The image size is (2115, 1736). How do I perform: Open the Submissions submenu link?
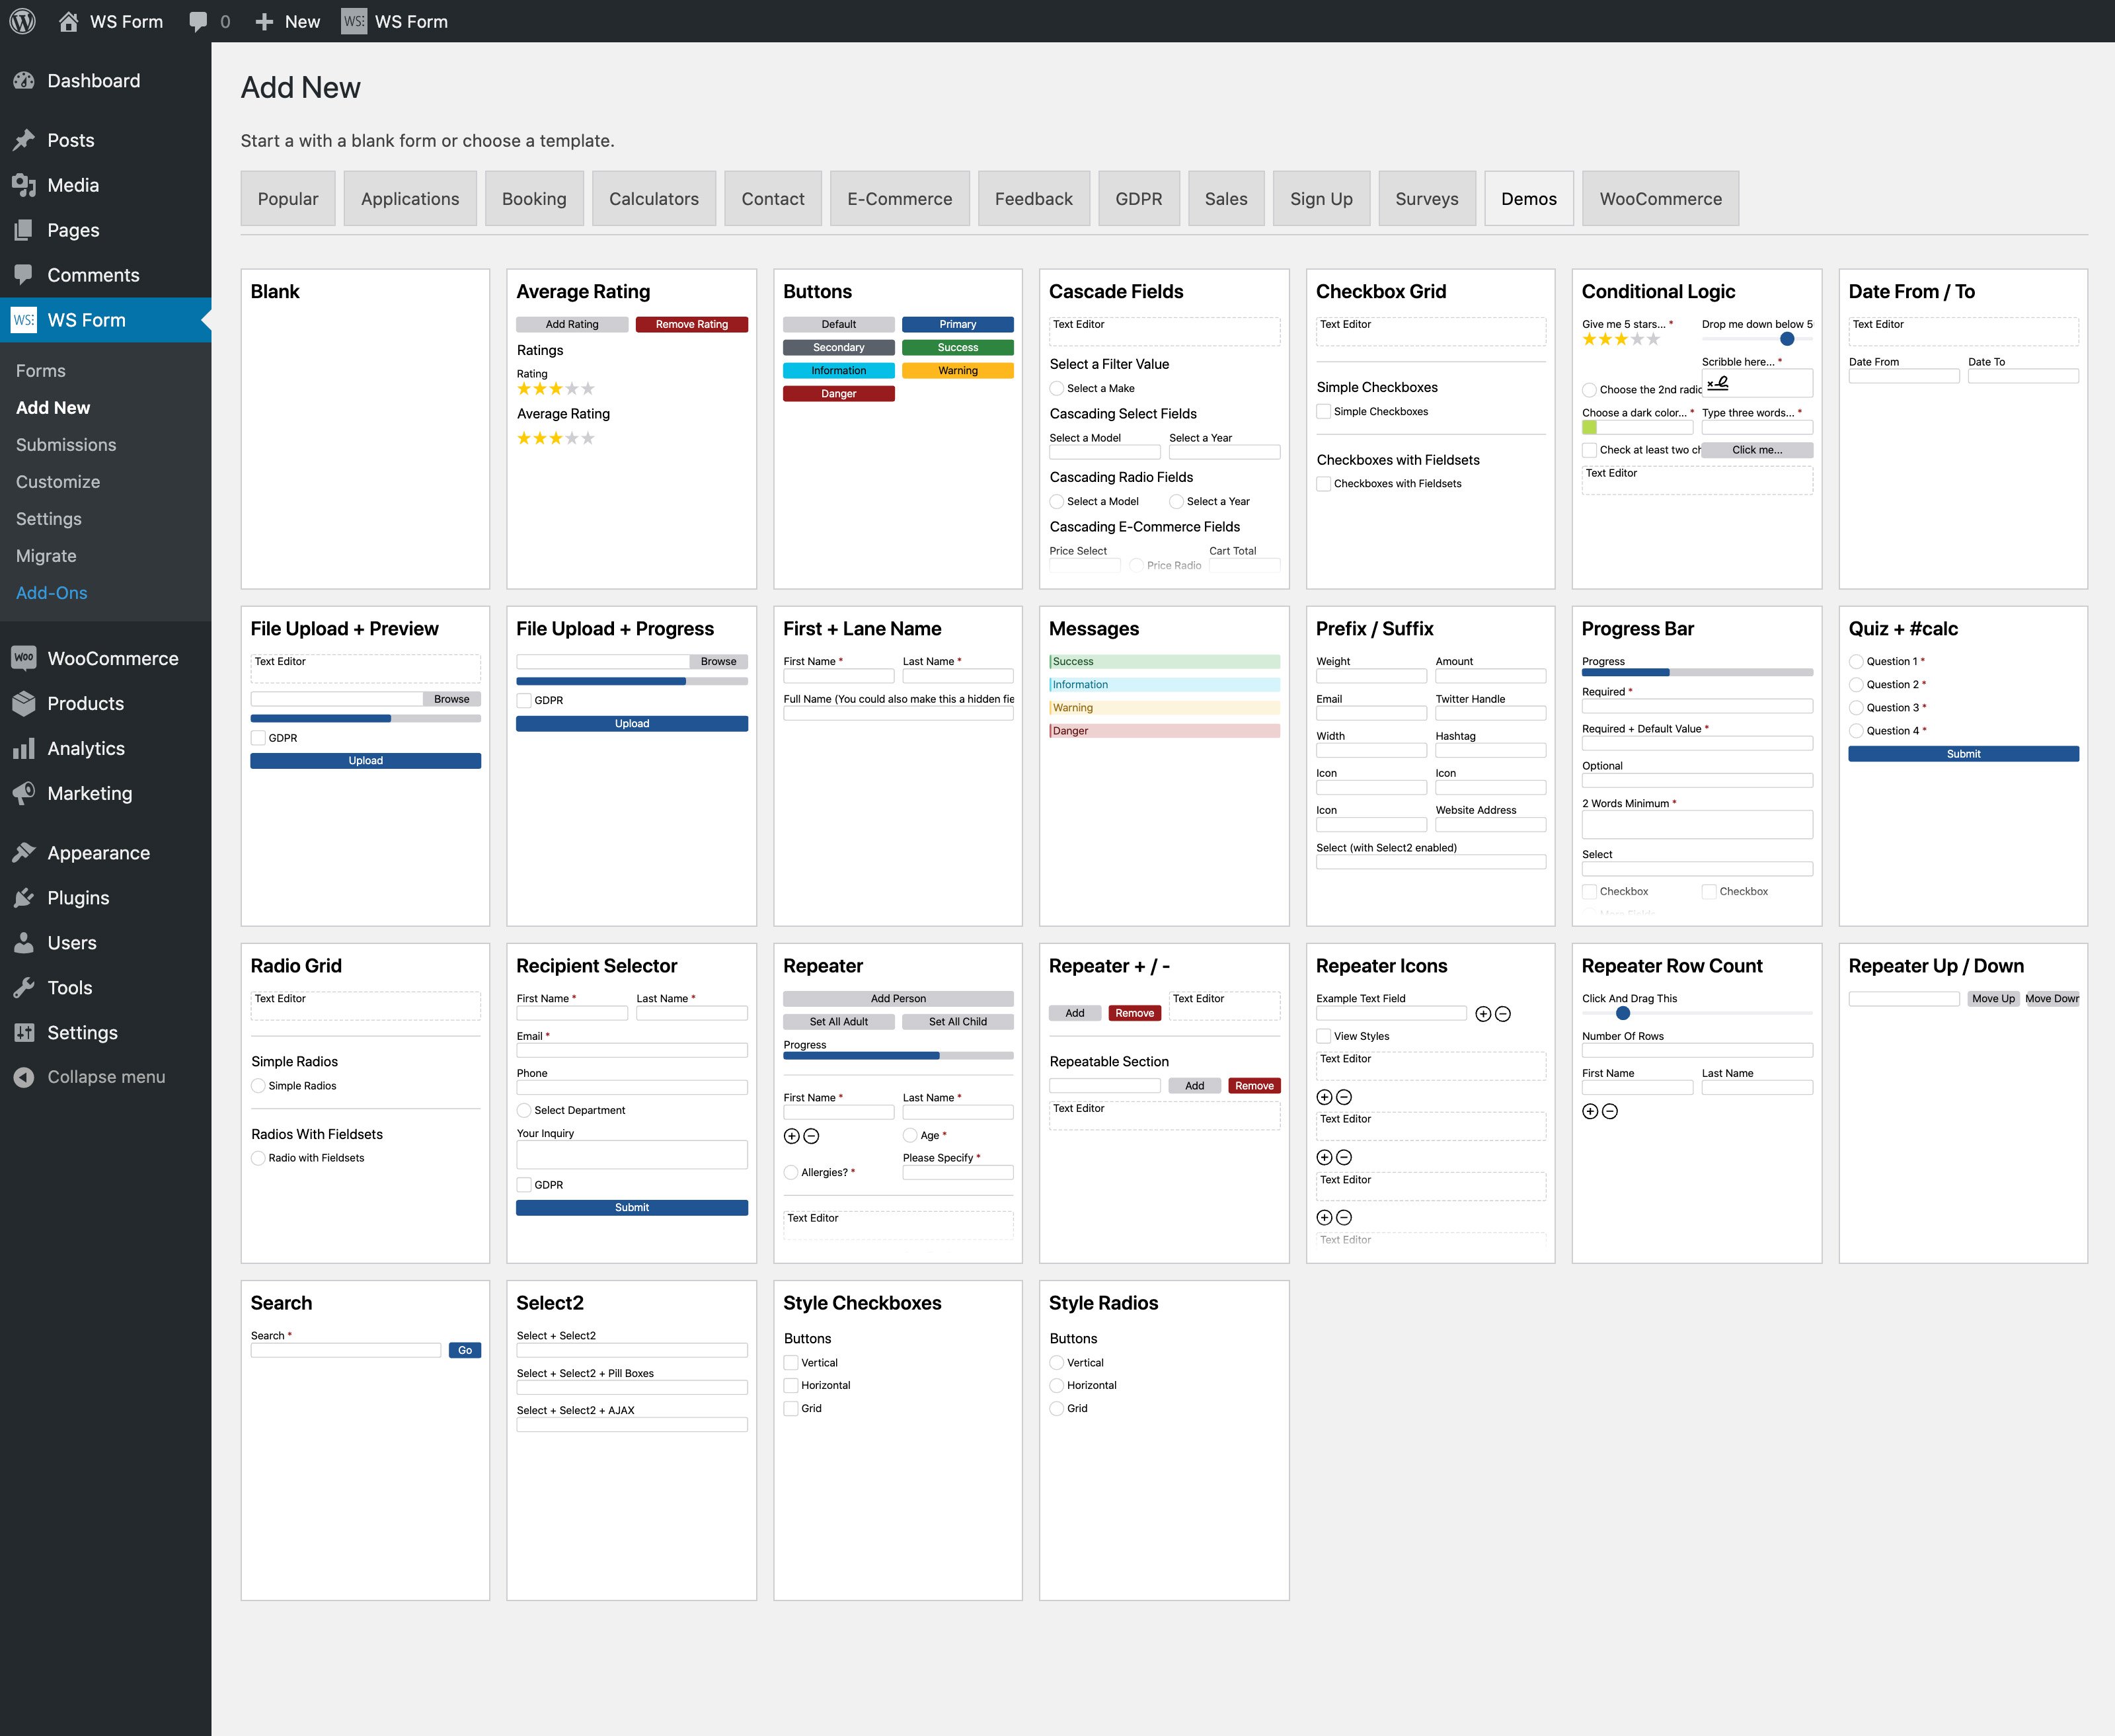tap(66, 445)
